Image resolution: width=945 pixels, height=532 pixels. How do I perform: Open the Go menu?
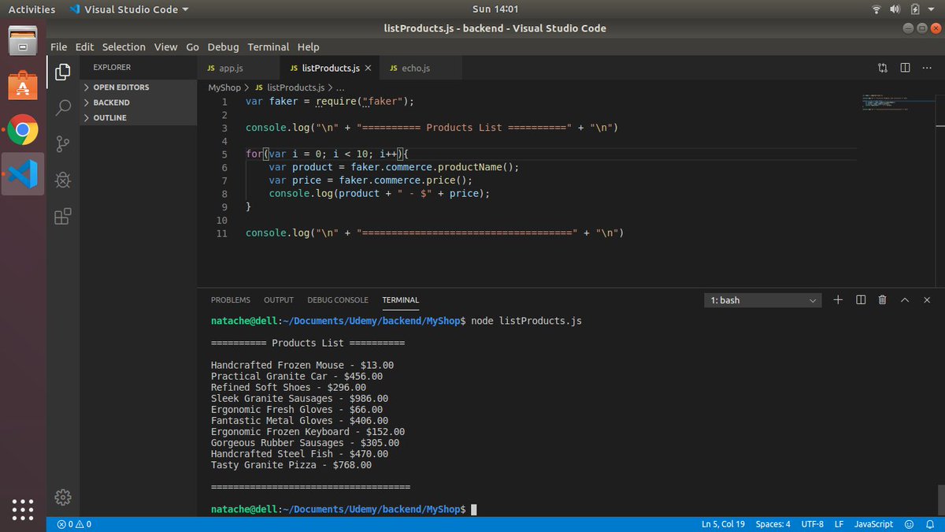(x=193, y=47)
